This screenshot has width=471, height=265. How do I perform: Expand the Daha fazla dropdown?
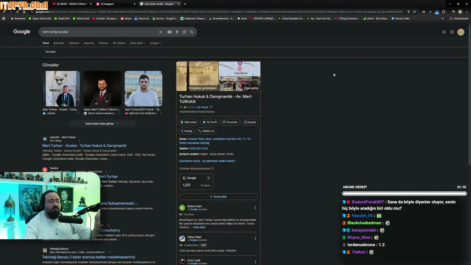(x=138, y=43)
